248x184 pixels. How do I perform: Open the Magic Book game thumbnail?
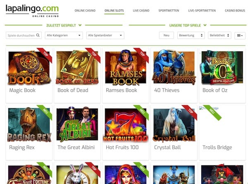[29, 67]
